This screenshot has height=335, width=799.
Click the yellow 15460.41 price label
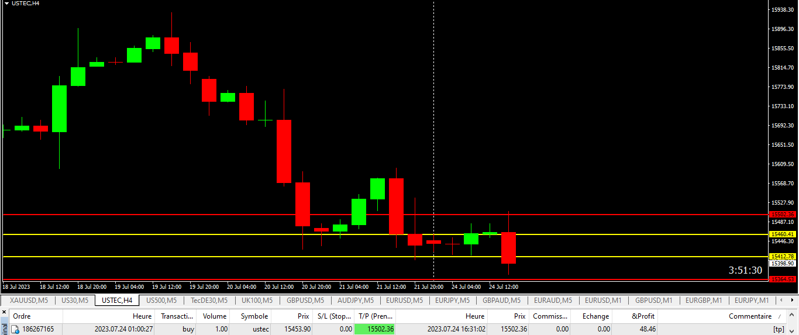783,234
